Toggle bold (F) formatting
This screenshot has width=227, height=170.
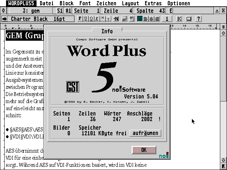pyautogui.click(x=80, y=19)
